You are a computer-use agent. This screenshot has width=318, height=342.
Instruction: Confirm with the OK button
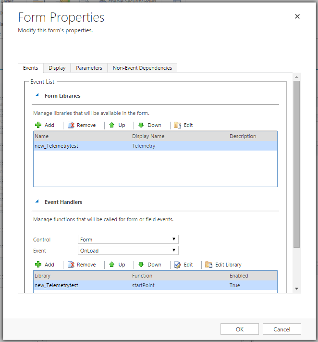[240, 329]
